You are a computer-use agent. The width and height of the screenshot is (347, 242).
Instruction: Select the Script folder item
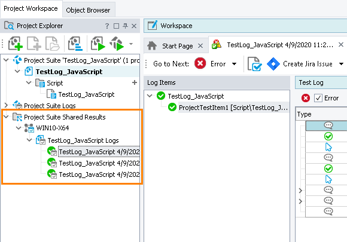[54, 83]
